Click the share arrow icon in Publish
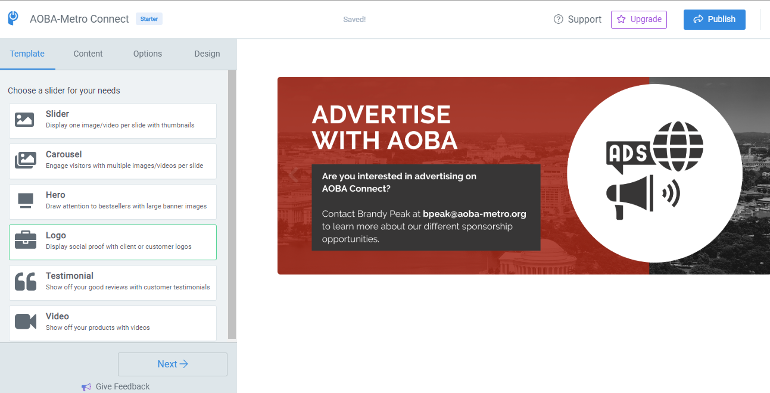Screen dimensions: 770x393 [x=699, y=19]
